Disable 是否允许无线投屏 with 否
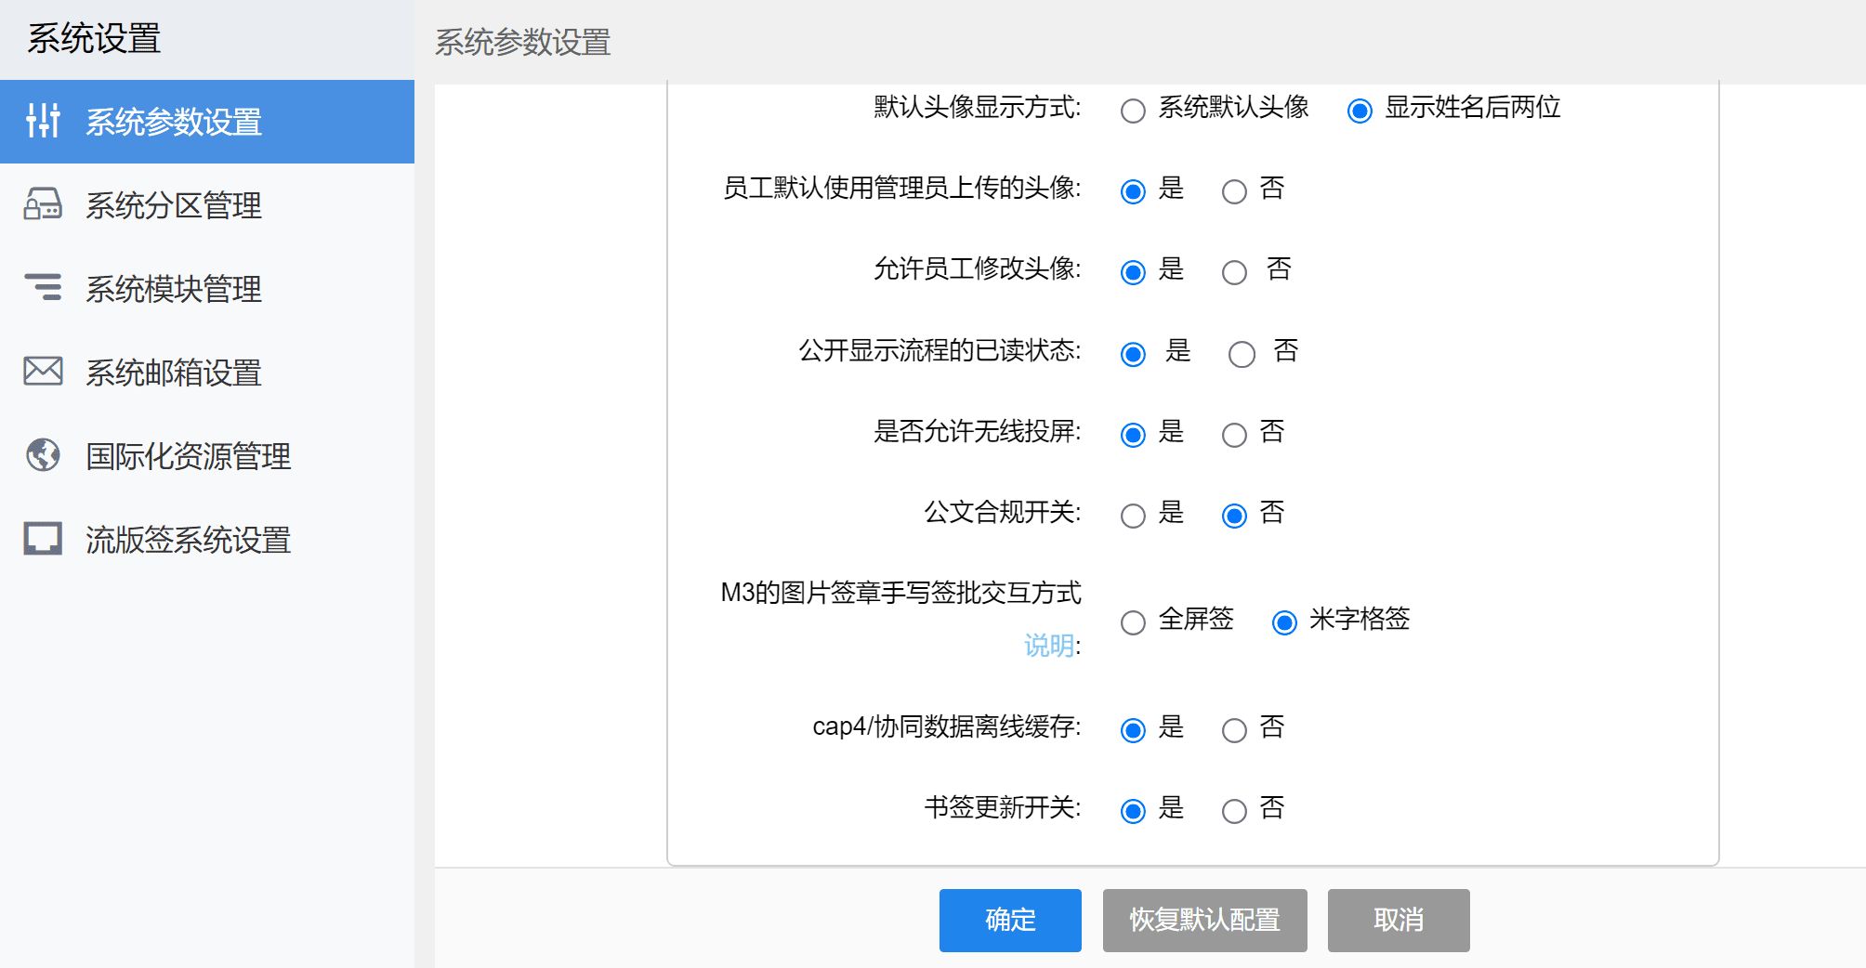 click(1234, 435)
